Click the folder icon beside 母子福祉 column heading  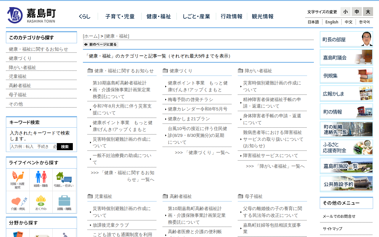pyautogui.click(x=240, y=196)
